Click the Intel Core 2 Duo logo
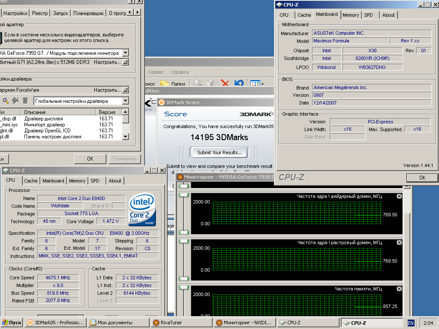Screen dimensions: 439x329 click(x=142, y=209)
